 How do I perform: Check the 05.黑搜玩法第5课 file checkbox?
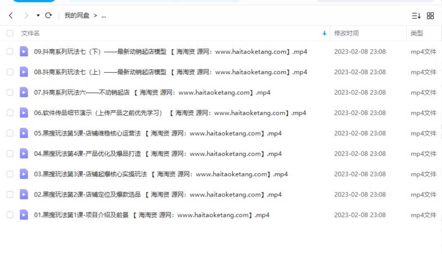pyautogui.click(x=10, y=133)
